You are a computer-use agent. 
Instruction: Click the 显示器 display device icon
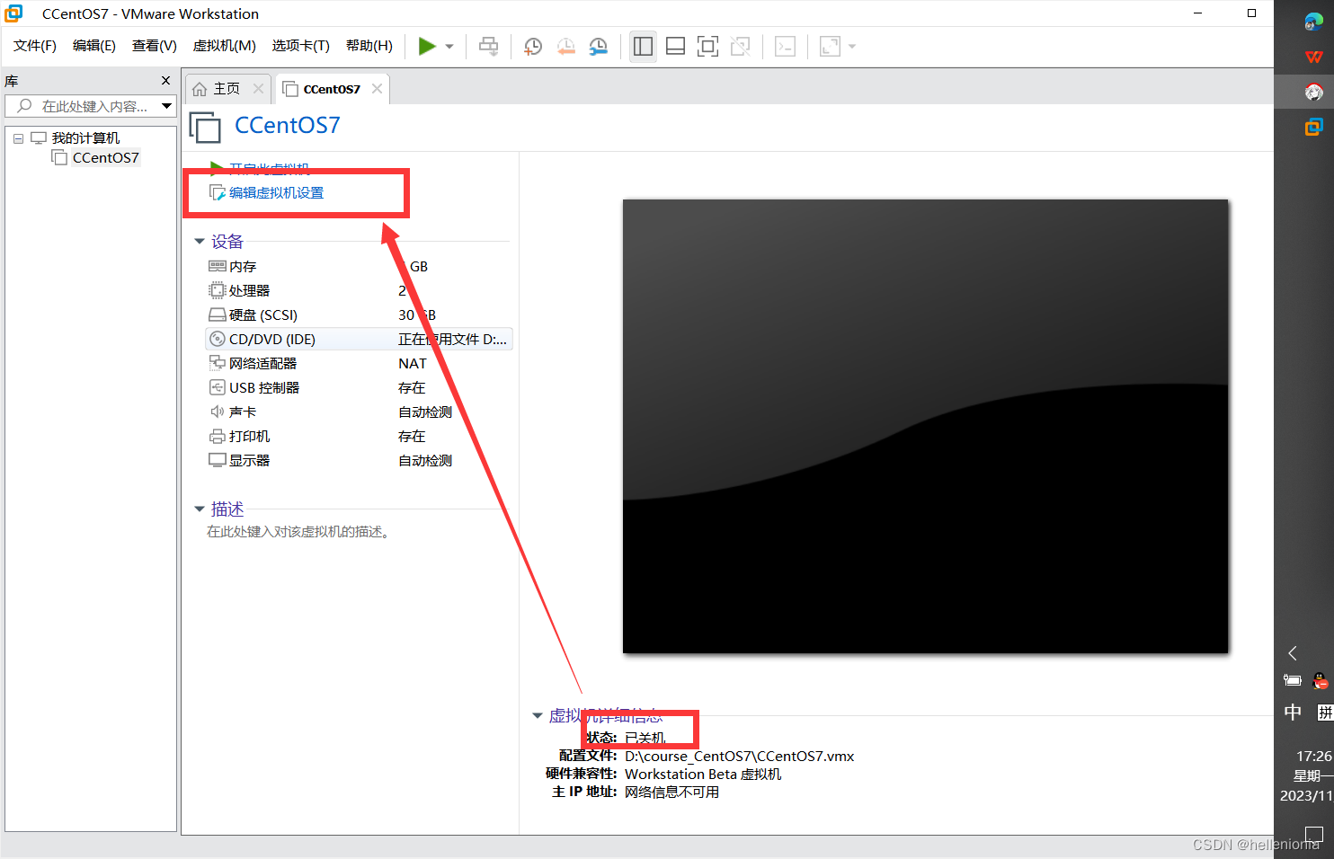click(217, 460)
